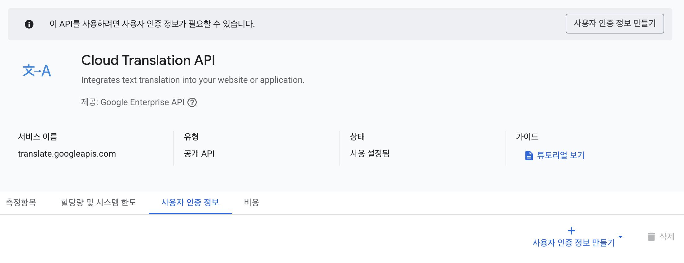Viewport: 684px width, 263px height.
Task: Click the trash icon next to 삭제
Action: [x=651, y=237]
